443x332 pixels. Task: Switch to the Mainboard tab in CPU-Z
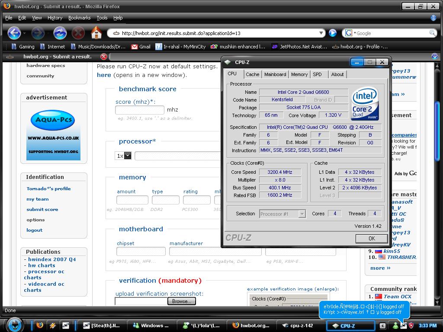tap(275, 74)
